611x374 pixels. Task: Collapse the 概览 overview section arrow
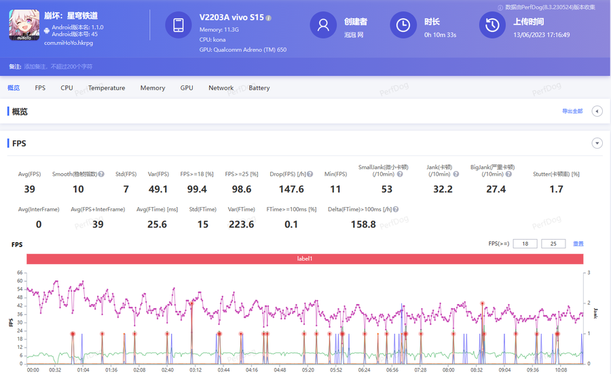click(x=597, y=111)
